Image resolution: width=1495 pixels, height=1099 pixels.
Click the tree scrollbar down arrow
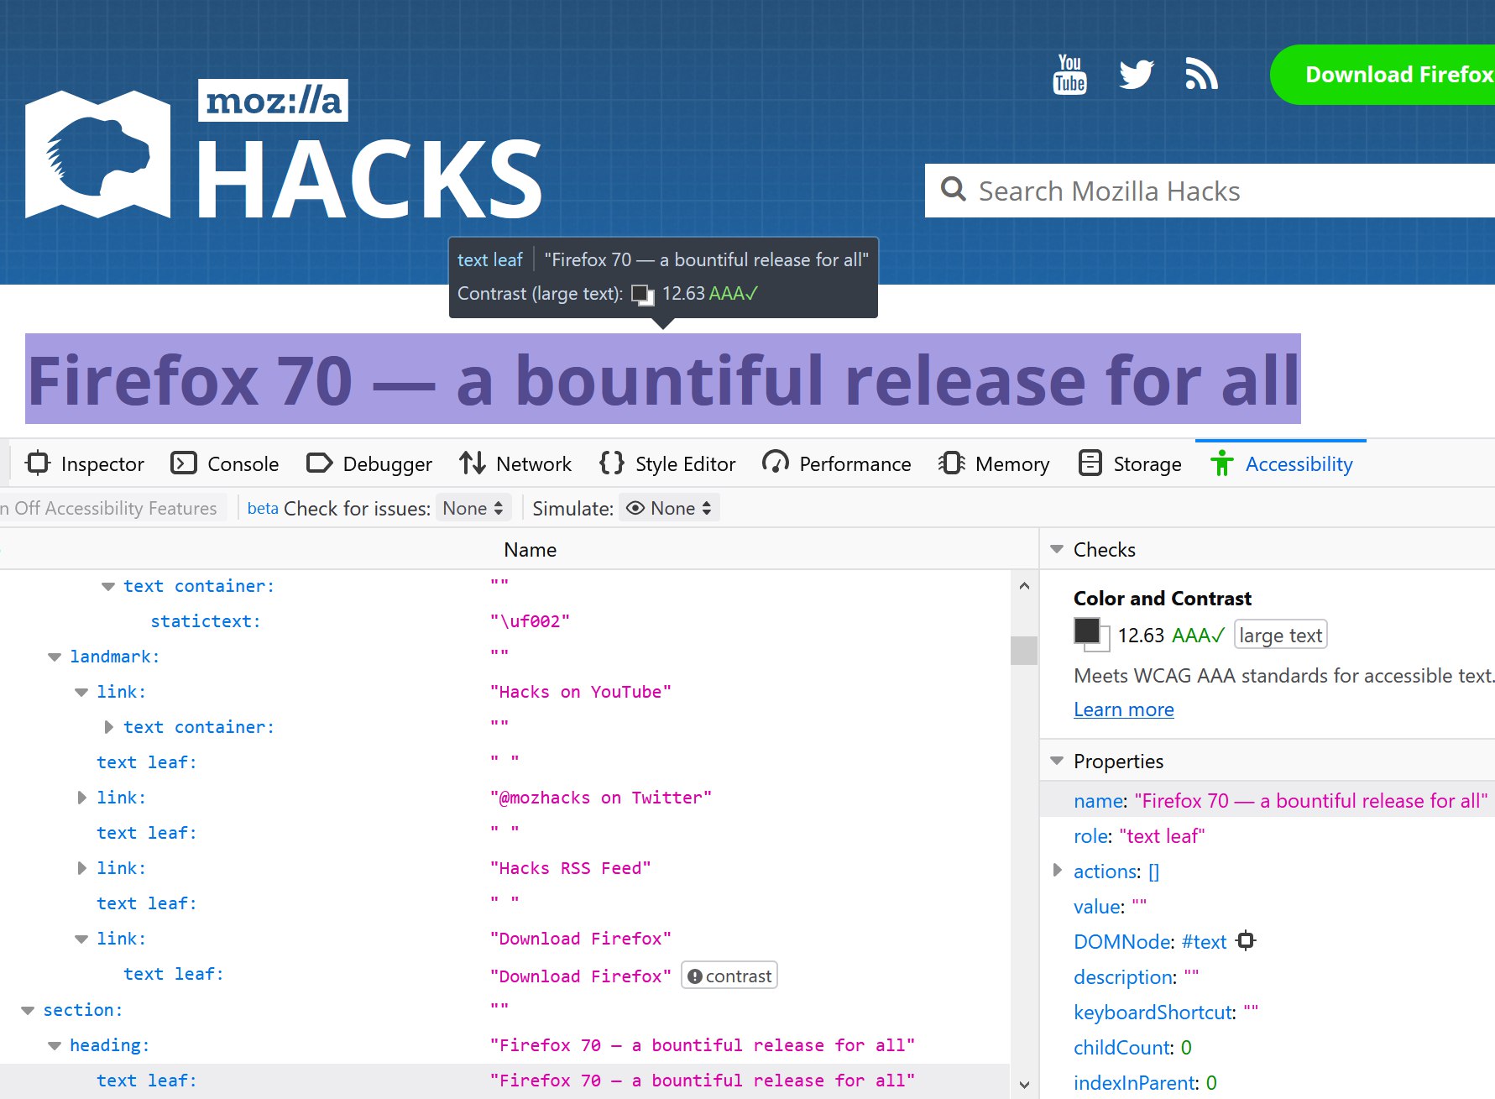[1024, 1085]
